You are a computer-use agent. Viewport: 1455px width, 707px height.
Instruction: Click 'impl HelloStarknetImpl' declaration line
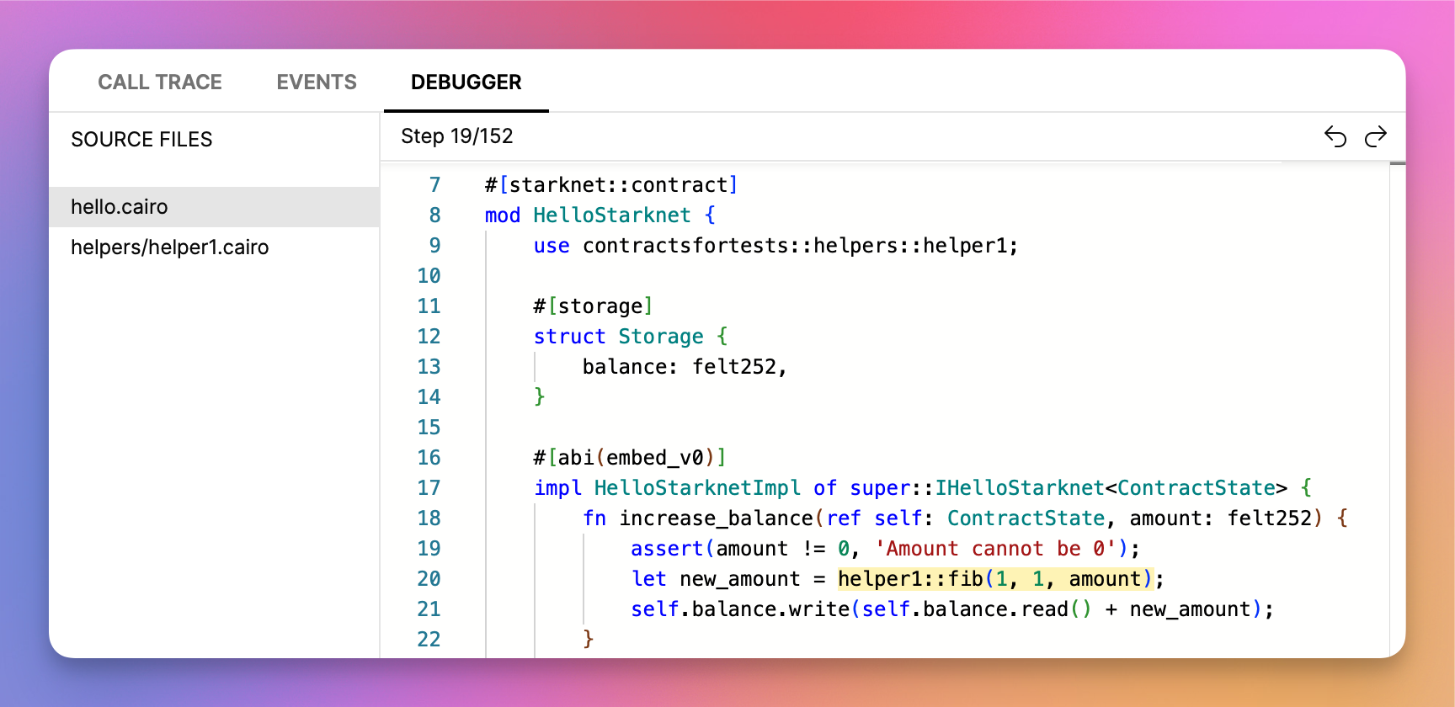point(923,488)
